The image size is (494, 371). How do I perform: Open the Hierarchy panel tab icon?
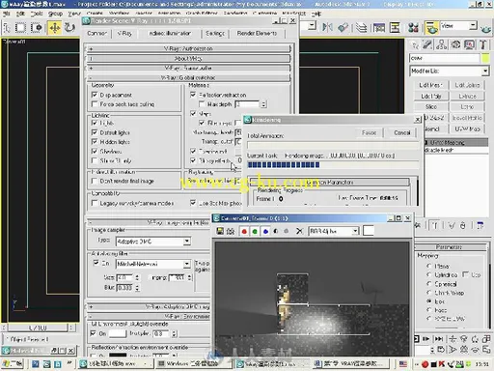[442, 44]
